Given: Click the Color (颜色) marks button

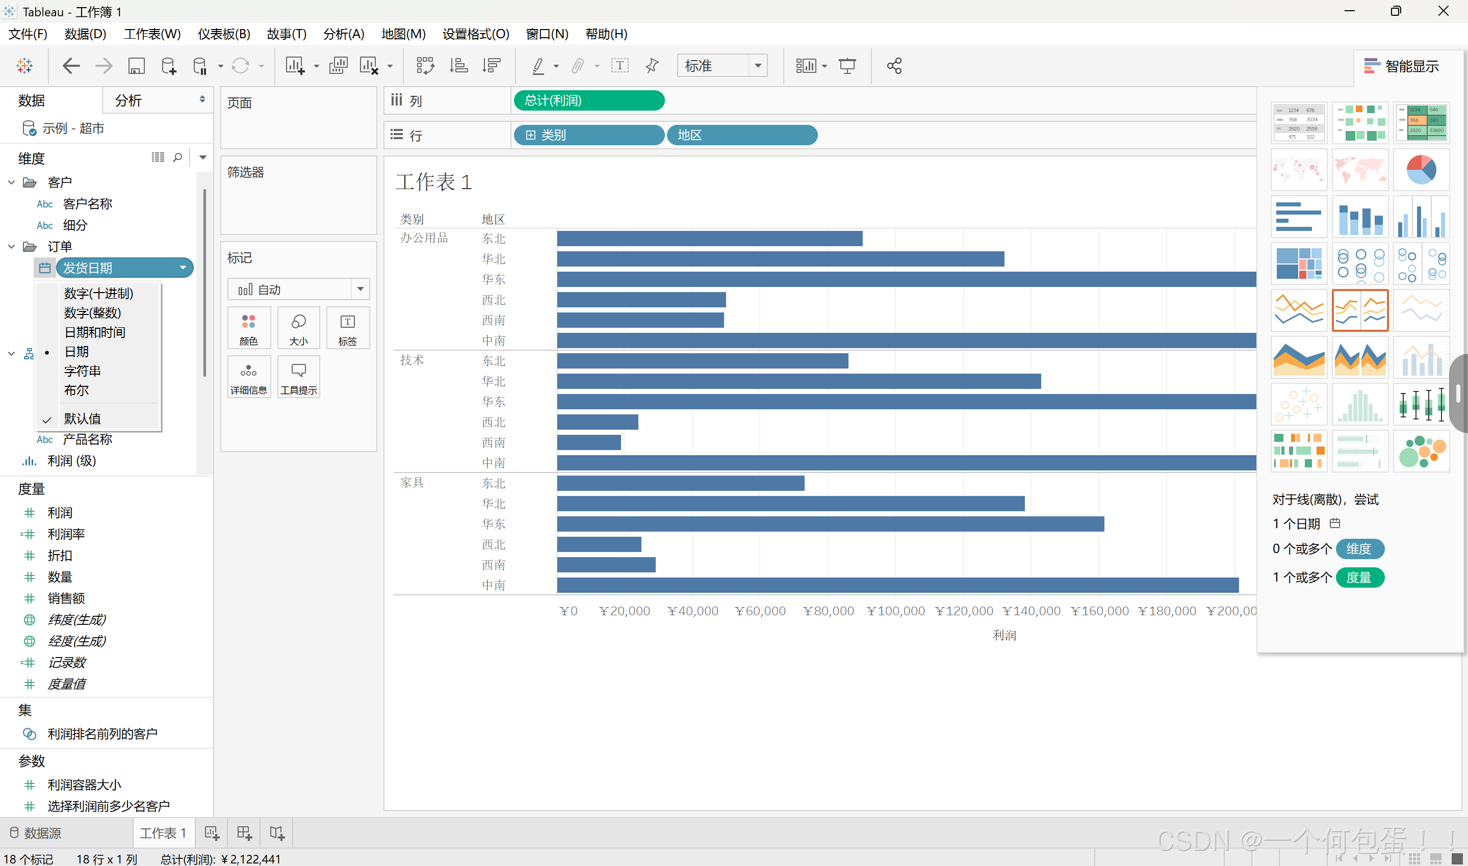Looking at the screenshot, I should (249, 328).
